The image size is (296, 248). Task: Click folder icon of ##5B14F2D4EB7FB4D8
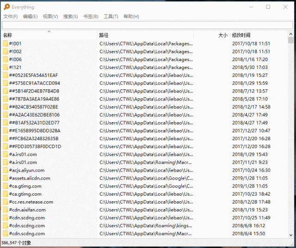pyautogui.click(x=5, y=91)
